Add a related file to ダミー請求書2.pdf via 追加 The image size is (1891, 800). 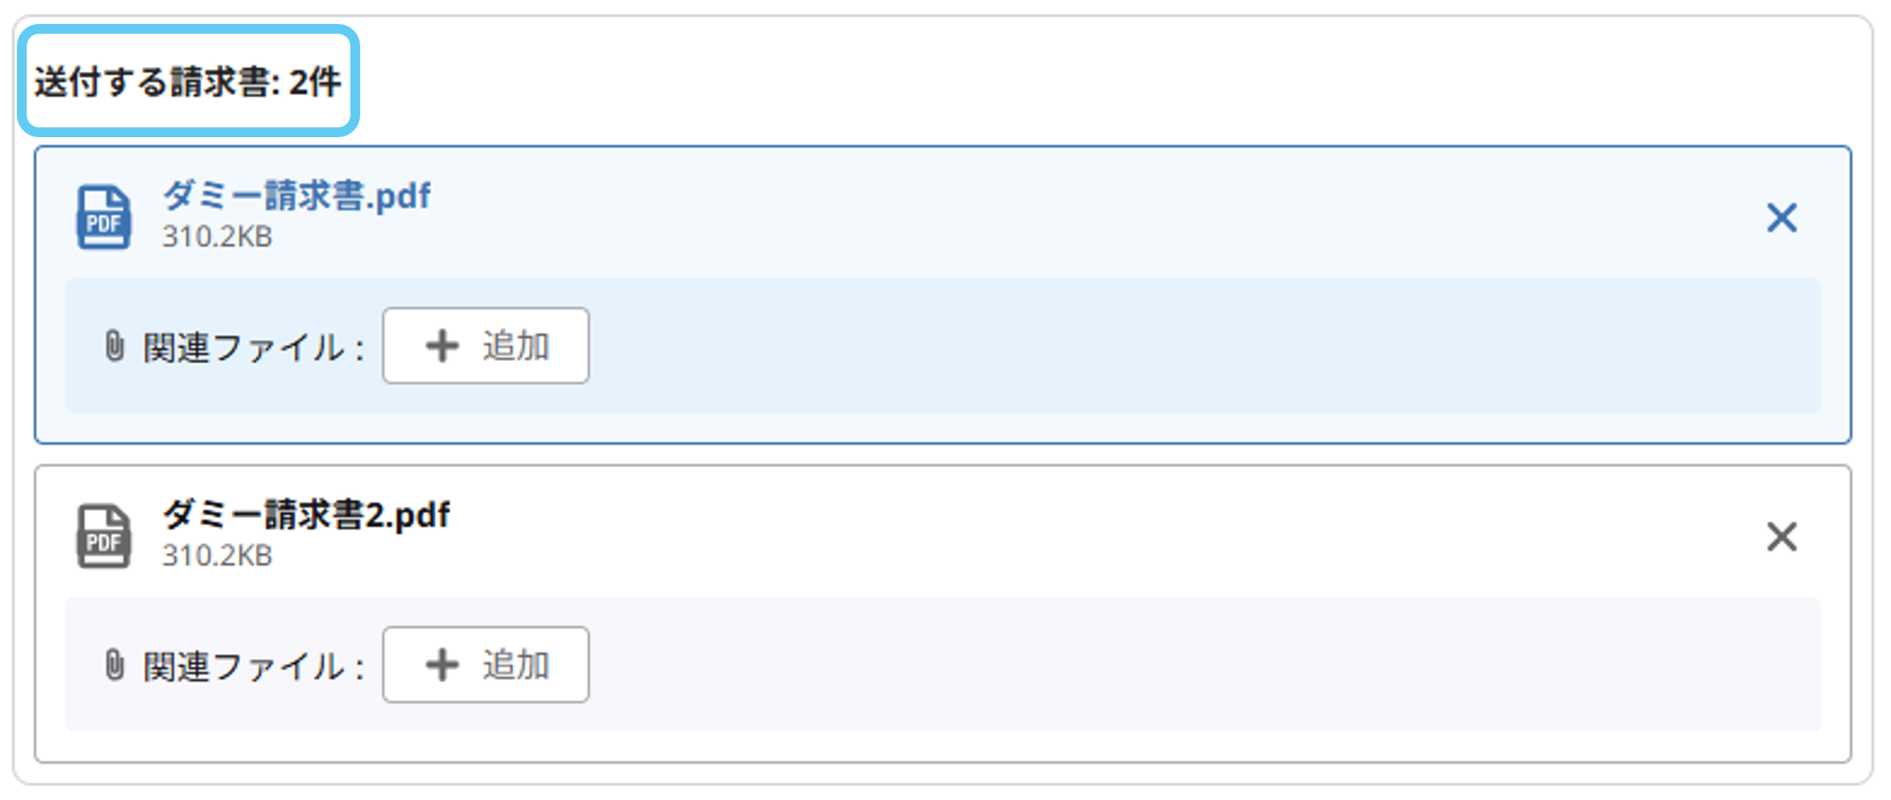[486, 665]
